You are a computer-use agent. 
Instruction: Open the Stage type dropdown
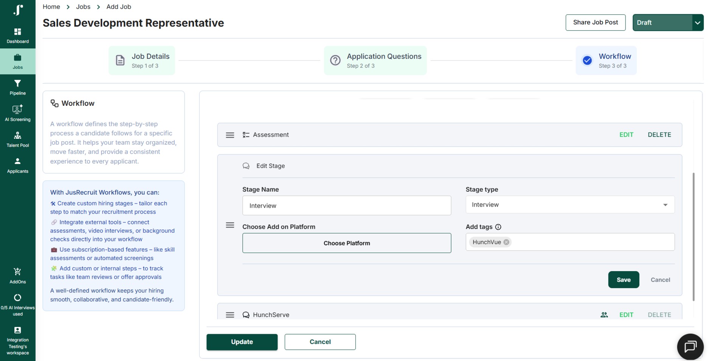tap(570, 205)
